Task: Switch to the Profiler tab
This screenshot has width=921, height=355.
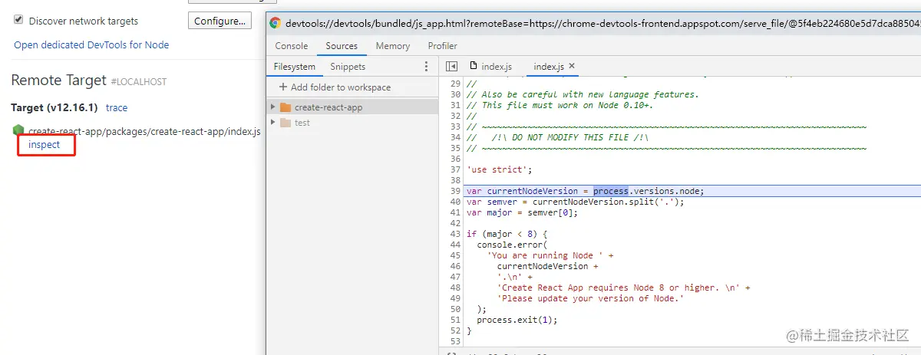Action: pos(443,46)
